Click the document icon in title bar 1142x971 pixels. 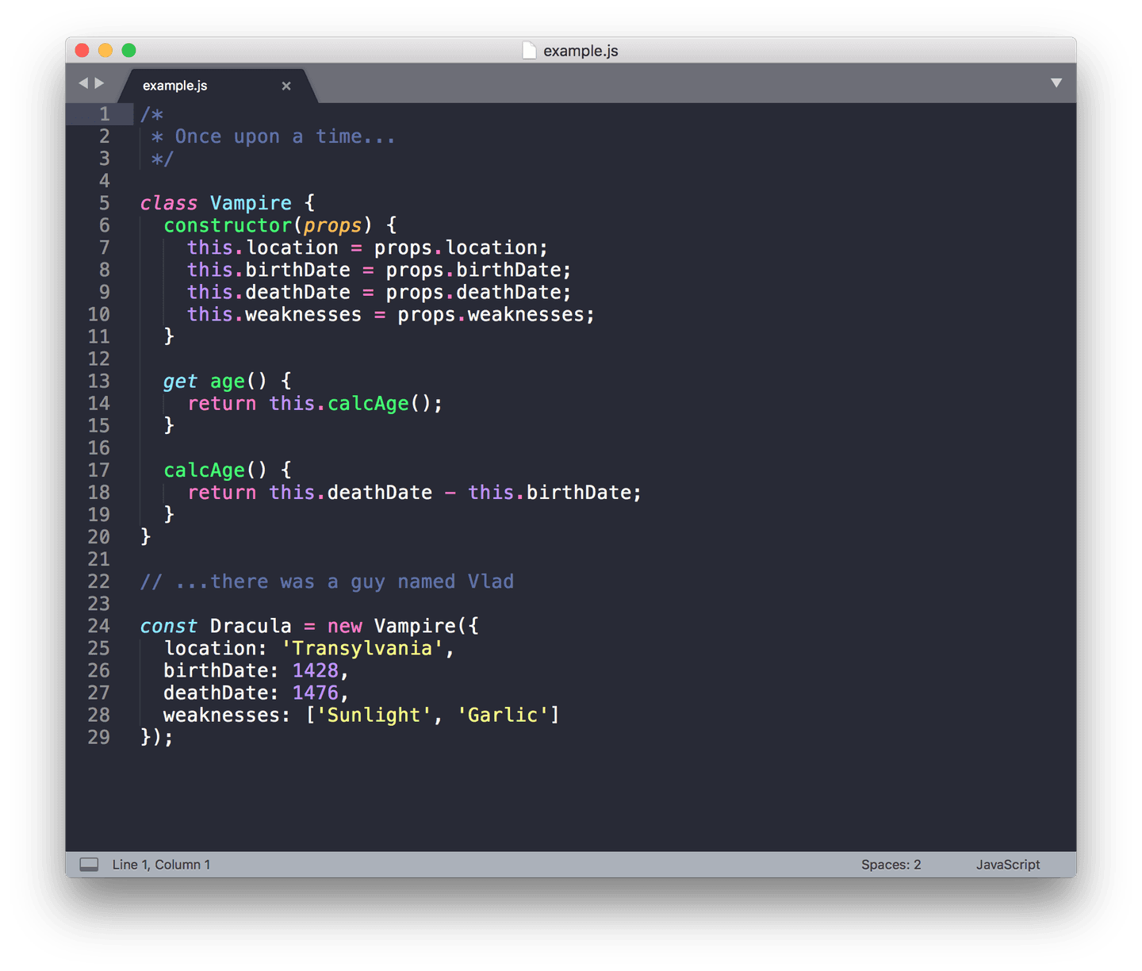pyautogui.click(x=529, y=51)
